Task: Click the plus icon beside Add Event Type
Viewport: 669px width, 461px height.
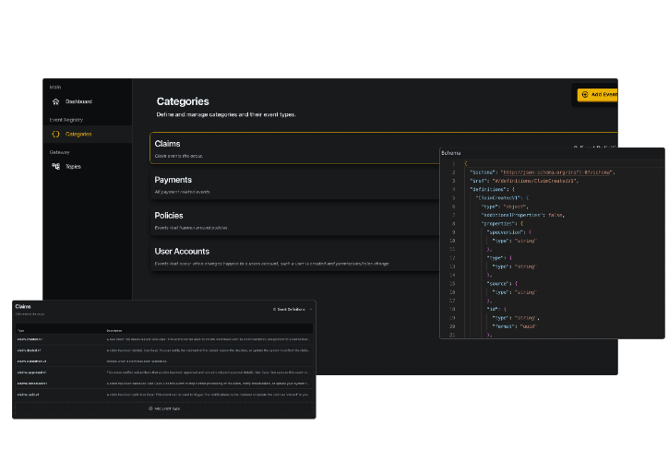Action: 150,408
